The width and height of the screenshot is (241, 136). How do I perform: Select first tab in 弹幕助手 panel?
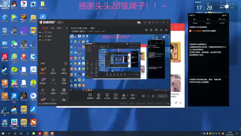click(195, 23)
